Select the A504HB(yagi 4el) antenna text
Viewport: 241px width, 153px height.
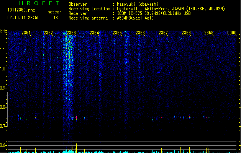[x=135, y=18]
